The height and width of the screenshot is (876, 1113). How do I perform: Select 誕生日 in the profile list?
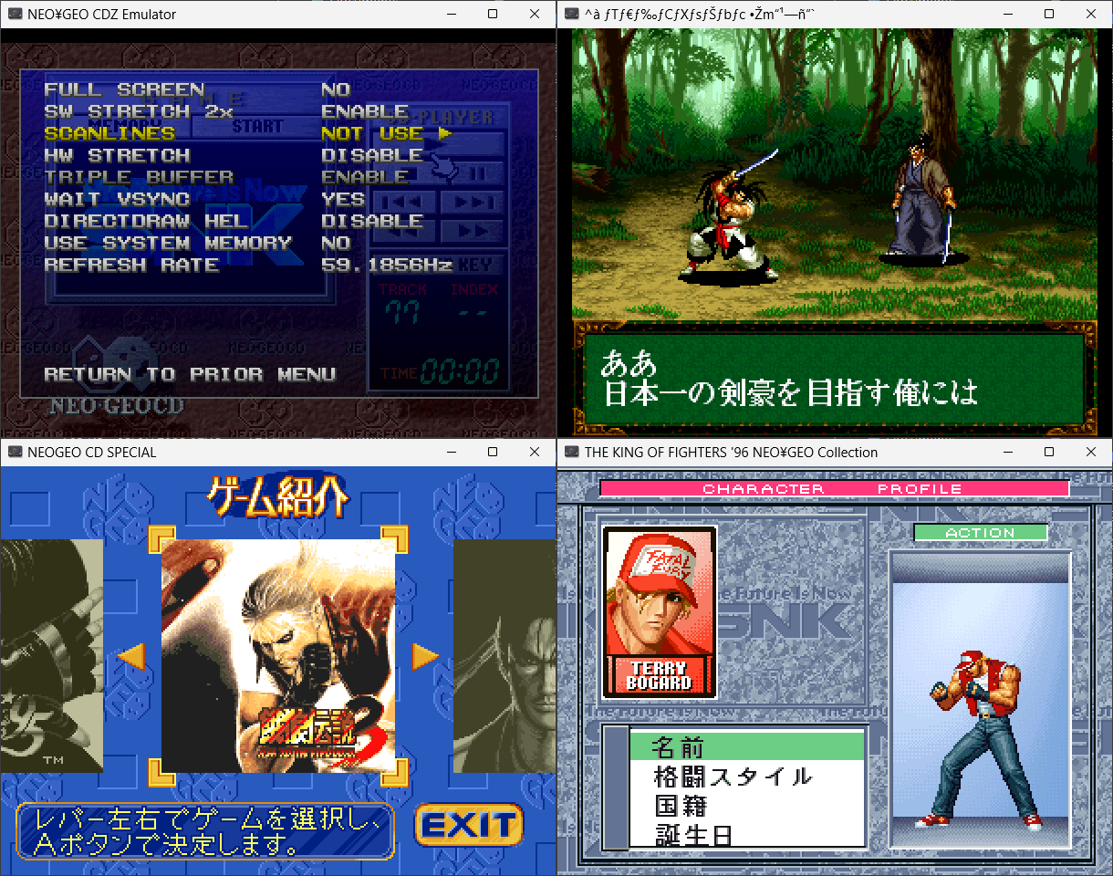747,834
